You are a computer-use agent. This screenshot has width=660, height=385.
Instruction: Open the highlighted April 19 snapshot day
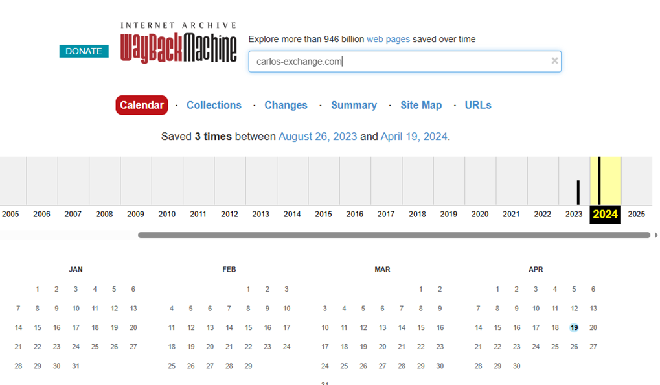coord(574,328)
